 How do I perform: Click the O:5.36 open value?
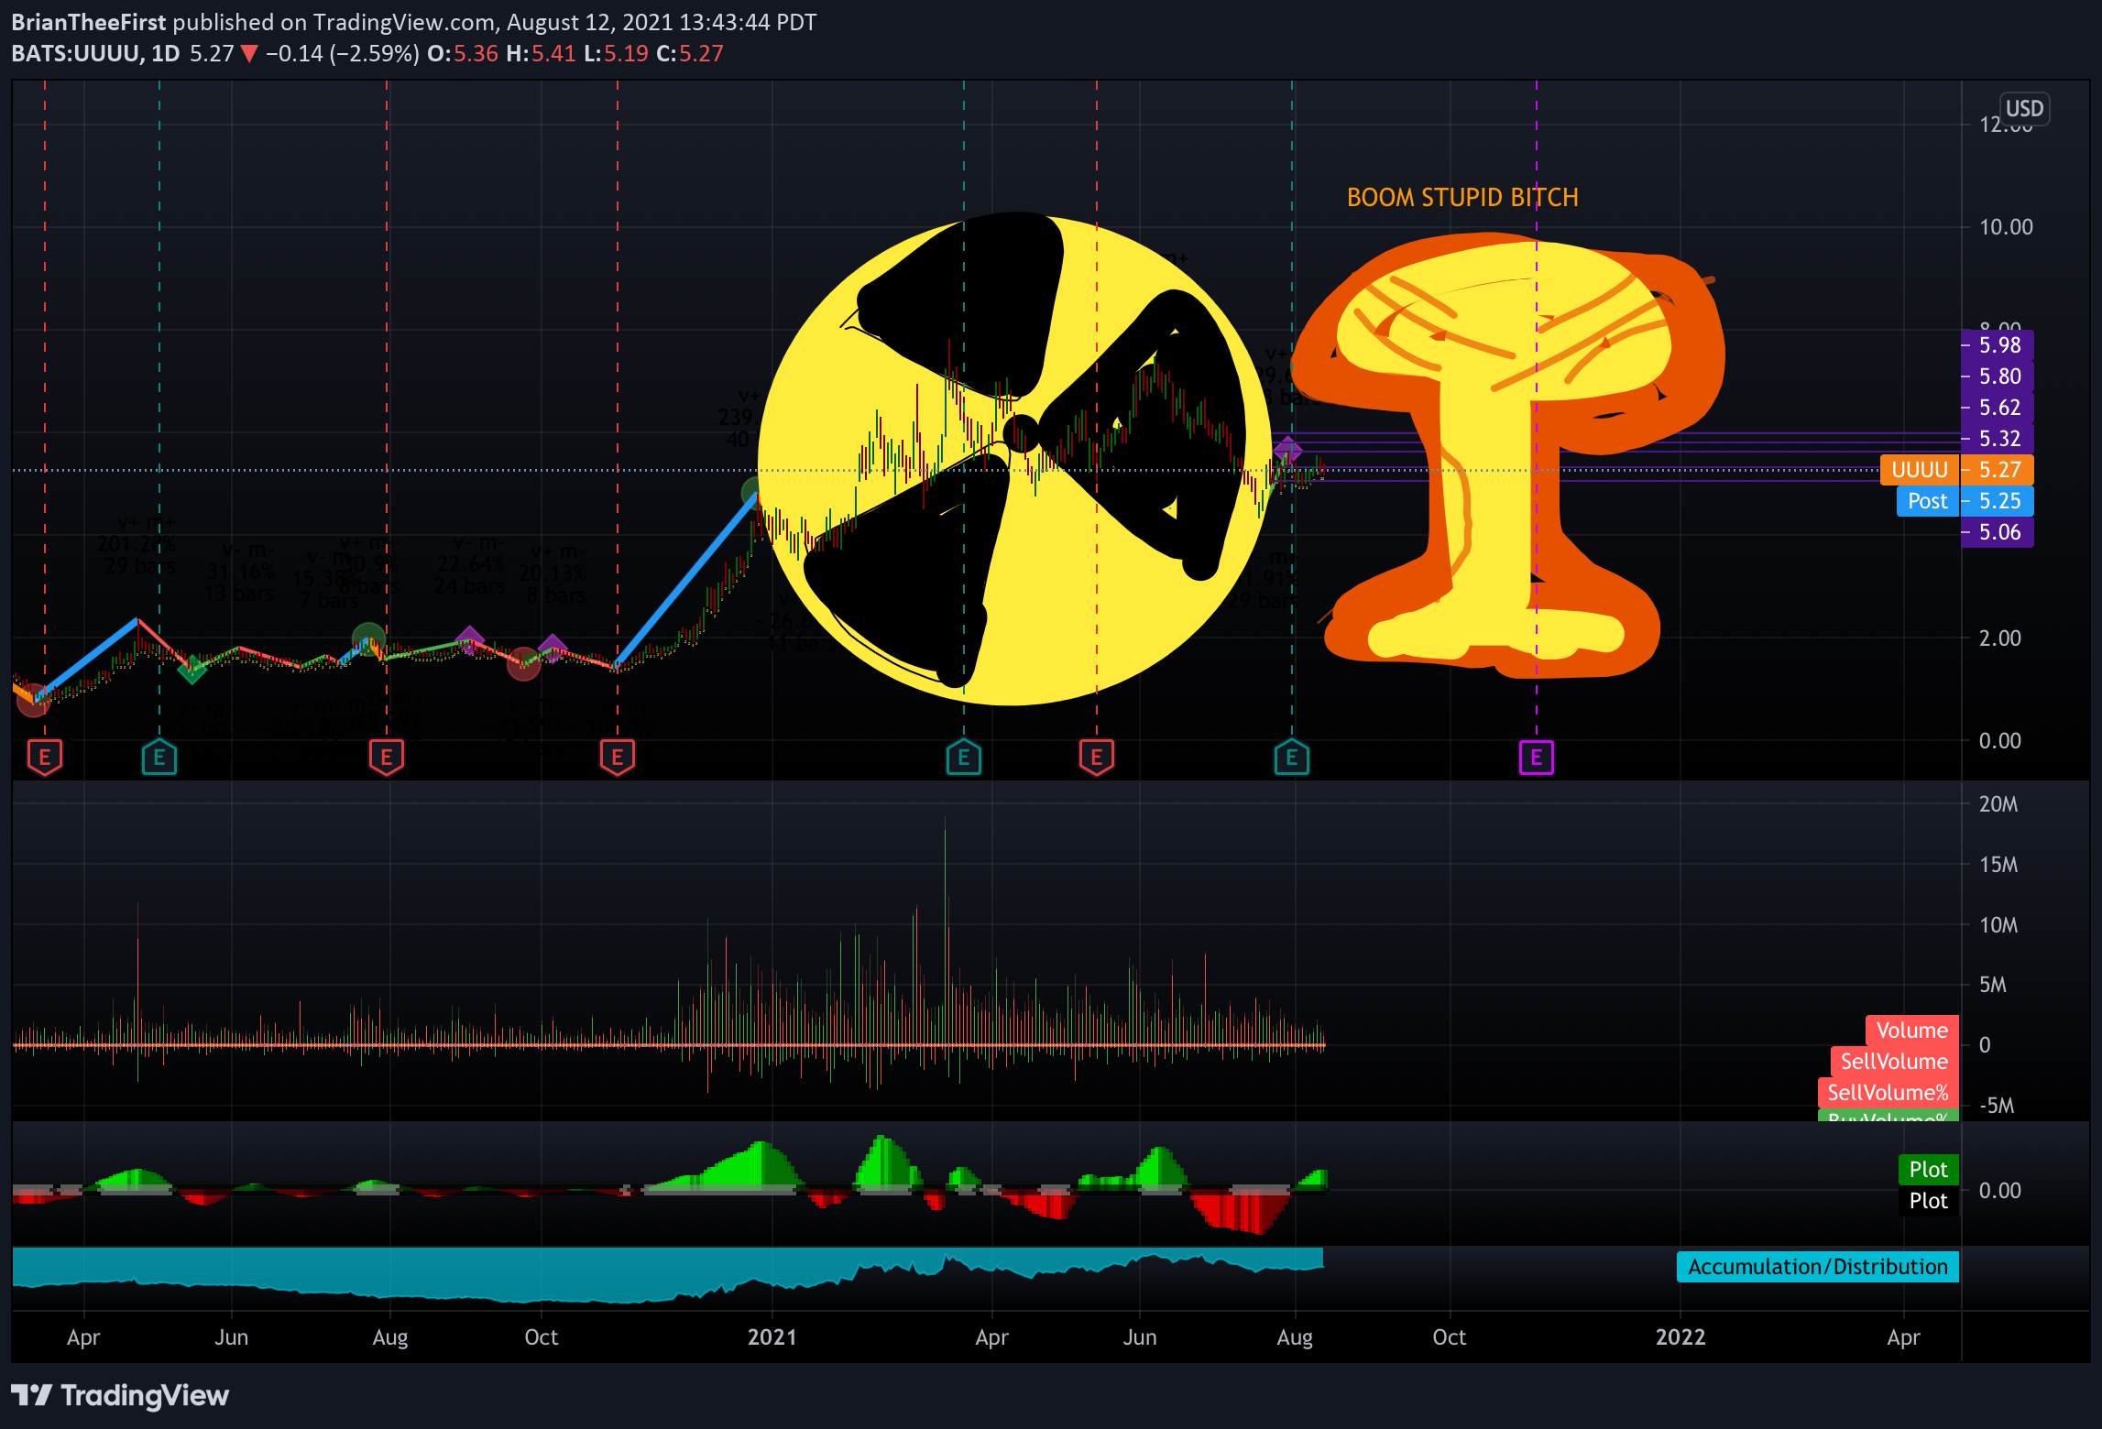click(463, 54)
